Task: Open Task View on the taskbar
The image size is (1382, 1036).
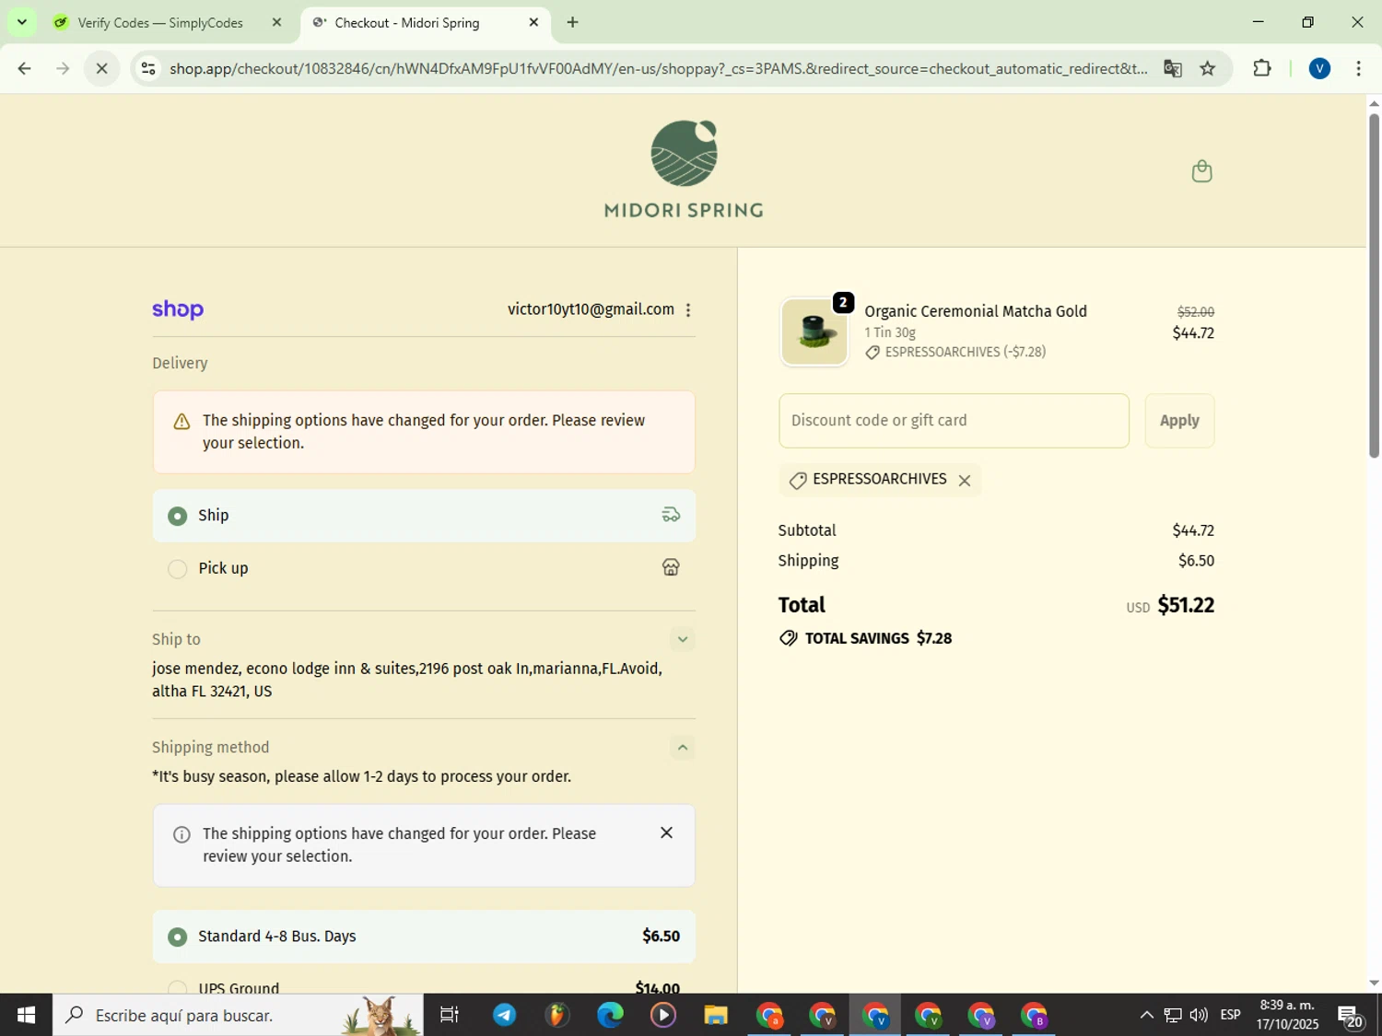Action: click(x=449, y=1015)
